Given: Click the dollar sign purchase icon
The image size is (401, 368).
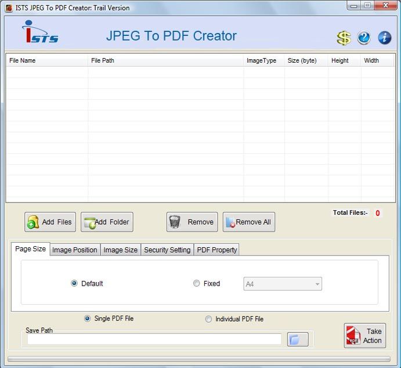Looking at the screenshot, I should pos(344,38).
